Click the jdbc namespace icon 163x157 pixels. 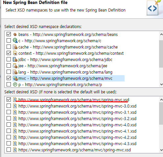15,59
